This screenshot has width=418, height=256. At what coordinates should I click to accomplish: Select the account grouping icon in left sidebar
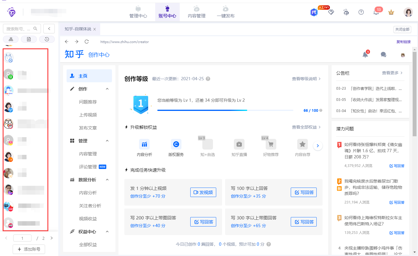(11, 39)
